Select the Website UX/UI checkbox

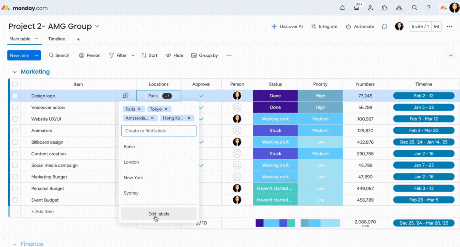[x=15, y=119]
